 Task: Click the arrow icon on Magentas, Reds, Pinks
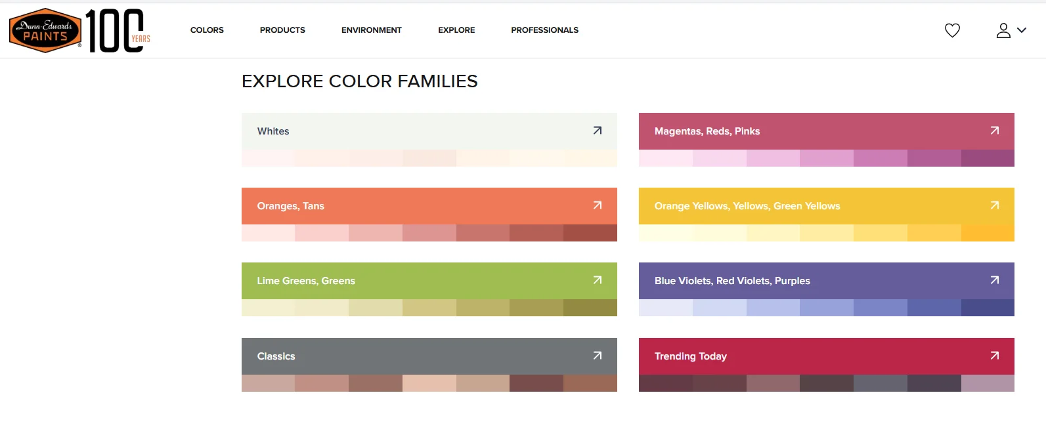tap(994, 131)
